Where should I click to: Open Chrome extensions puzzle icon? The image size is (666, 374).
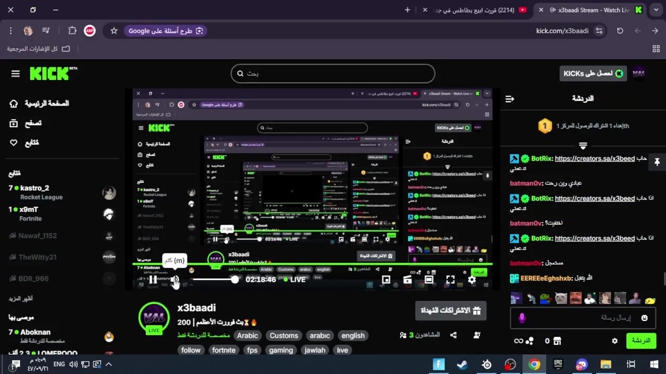pos(72,31)
